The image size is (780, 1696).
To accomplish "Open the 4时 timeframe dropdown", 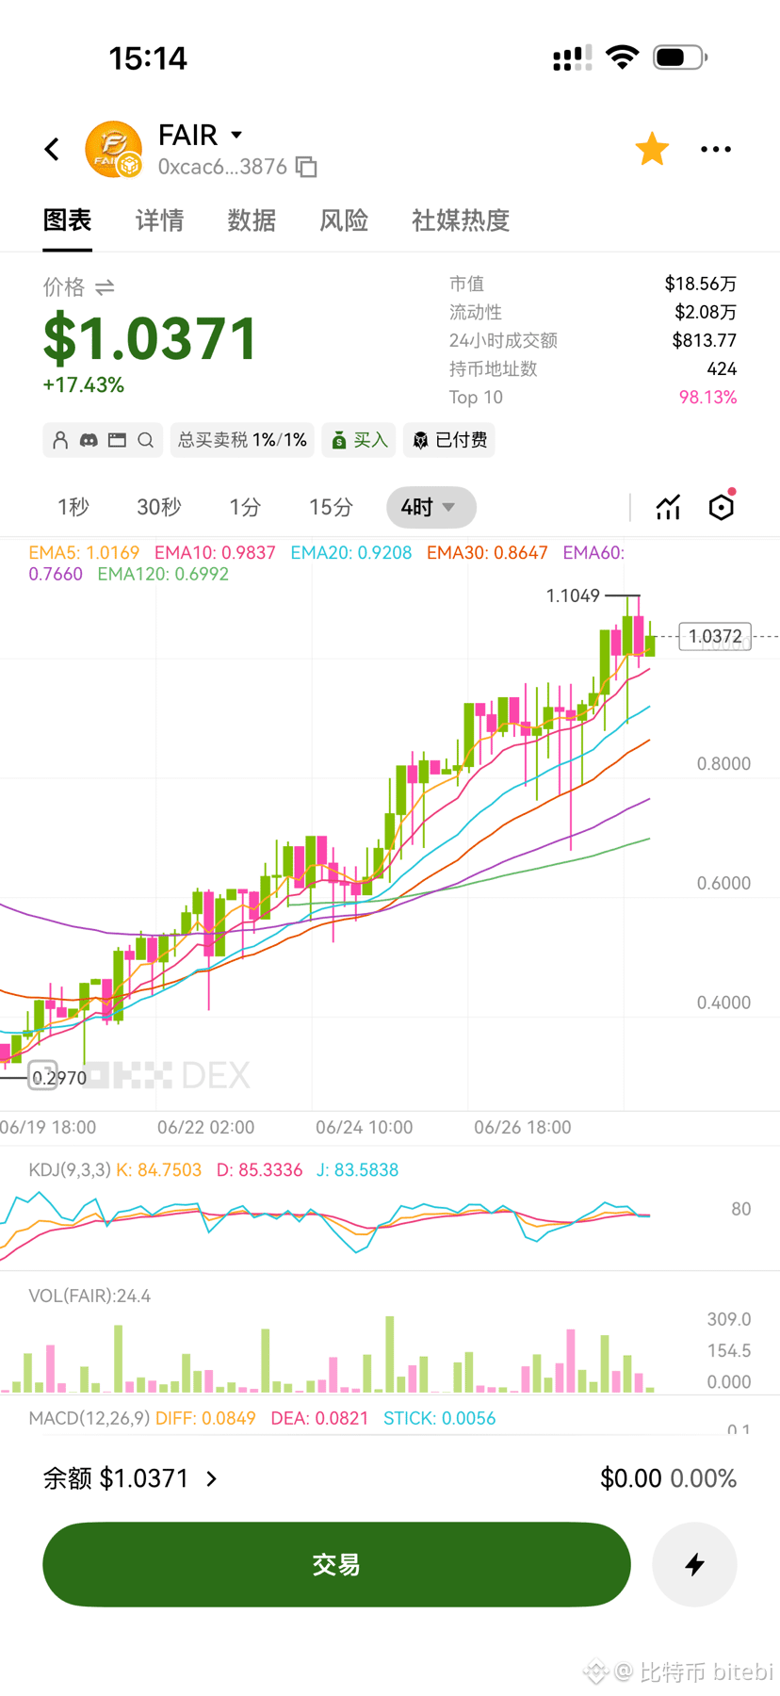I will [x=431, y=508].
